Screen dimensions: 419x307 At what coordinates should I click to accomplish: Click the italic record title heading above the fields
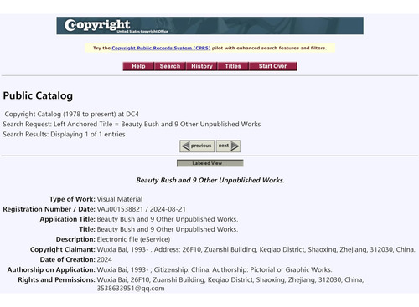point(210,180)
